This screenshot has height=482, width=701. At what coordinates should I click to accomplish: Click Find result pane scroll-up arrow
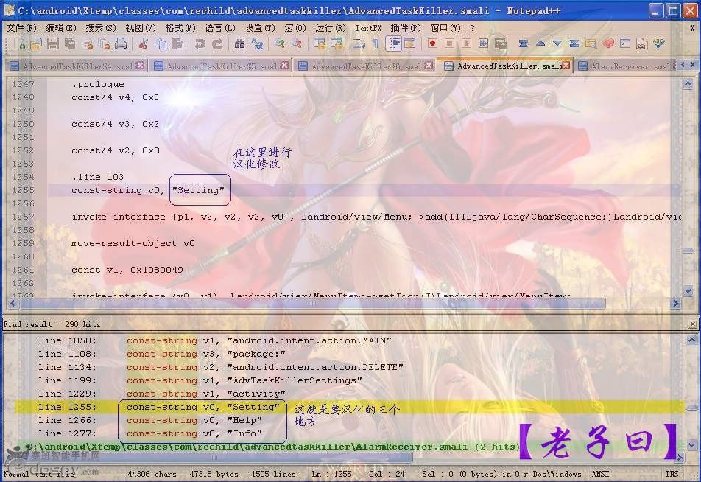691,340
